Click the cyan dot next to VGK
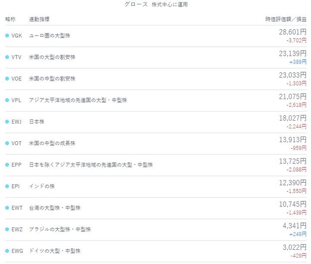Screen dimensions: 311x264 pos(7,35)
